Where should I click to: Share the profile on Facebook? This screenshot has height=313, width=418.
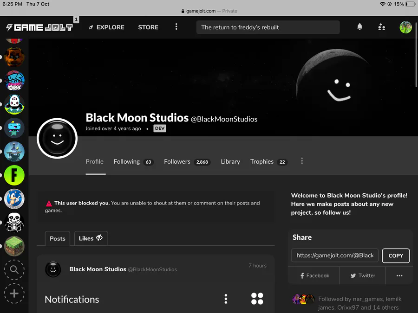click(x=314, y=275)
